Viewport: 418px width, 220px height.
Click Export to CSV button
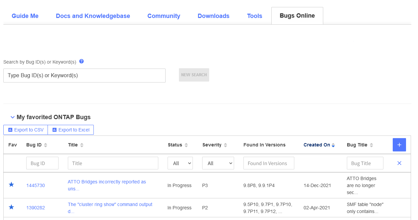pyautogui.click(x=26, y=130)
